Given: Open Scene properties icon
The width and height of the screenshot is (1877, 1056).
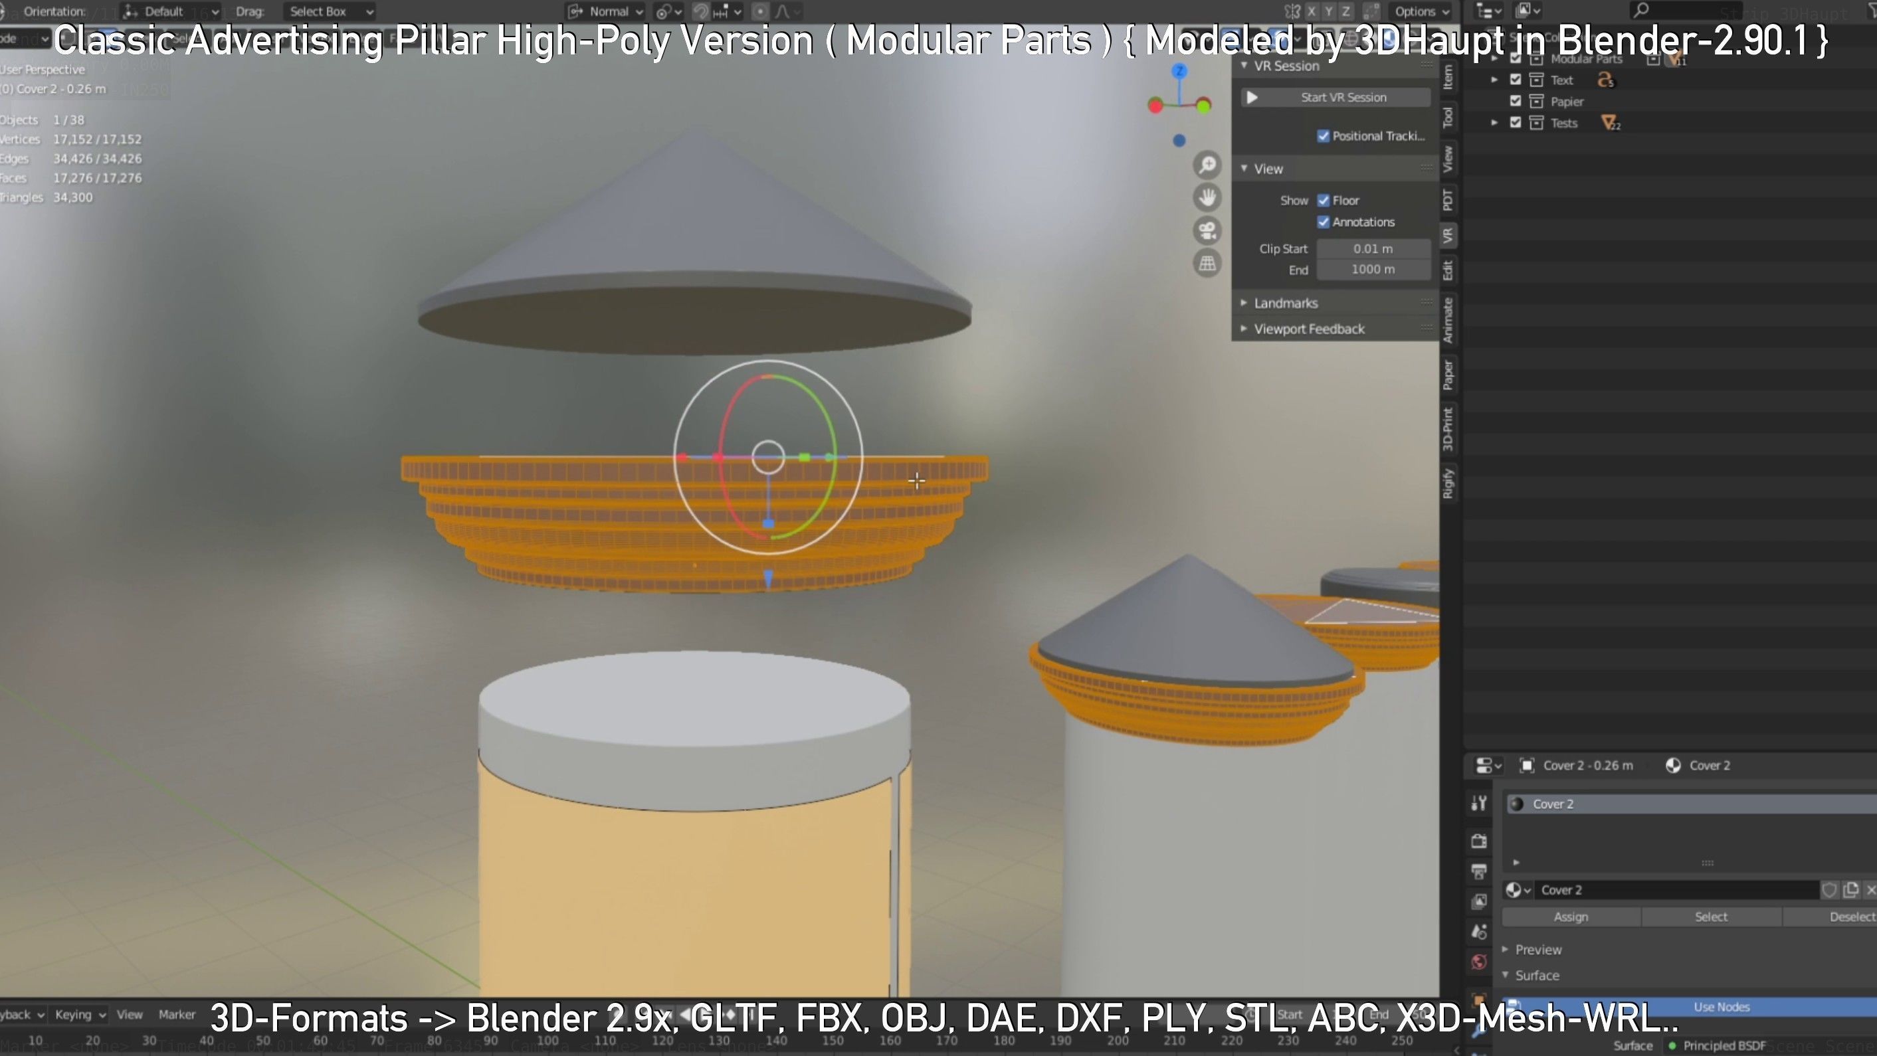Looking at the screenshot, I should click(1478, 931).
